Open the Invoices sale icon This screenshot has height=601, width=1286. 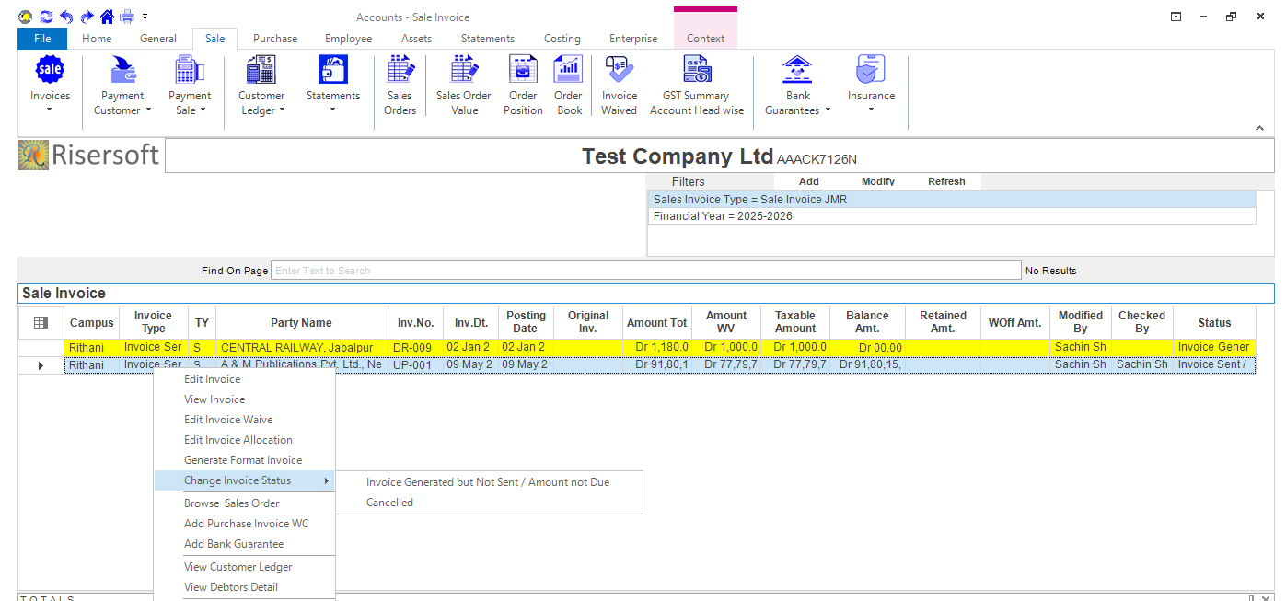[50, 70]
